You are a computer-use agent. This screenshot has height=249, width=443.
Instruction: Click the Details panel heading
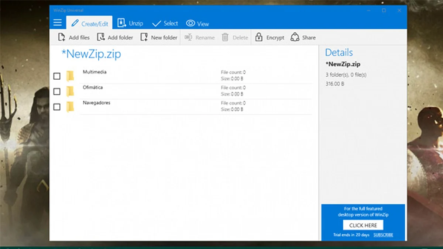[339, 52]
